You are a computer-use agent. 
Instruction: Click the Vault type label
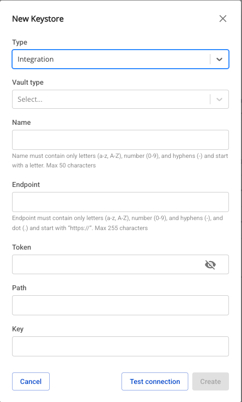click(x=28, y=82)
